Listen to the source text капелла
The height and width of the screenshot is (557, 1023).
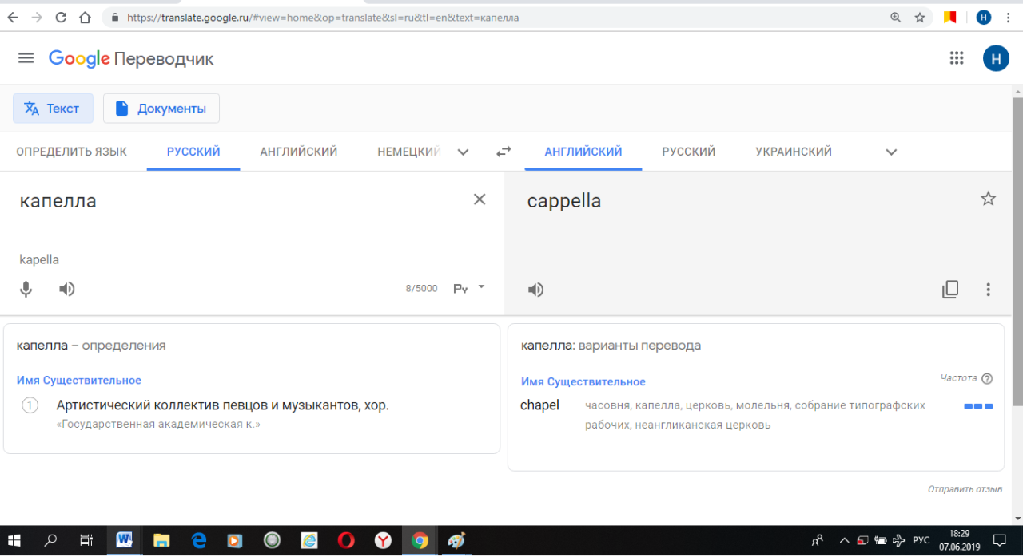click(x=67, y=289)
